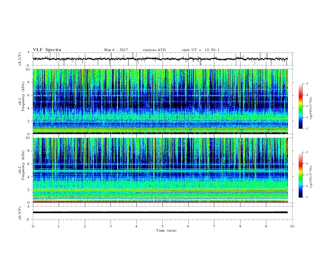This screenshot has width=329, height=254.
Task: Click the "ch.1 Frequency (kHz)" axis label
Action: 22,95
